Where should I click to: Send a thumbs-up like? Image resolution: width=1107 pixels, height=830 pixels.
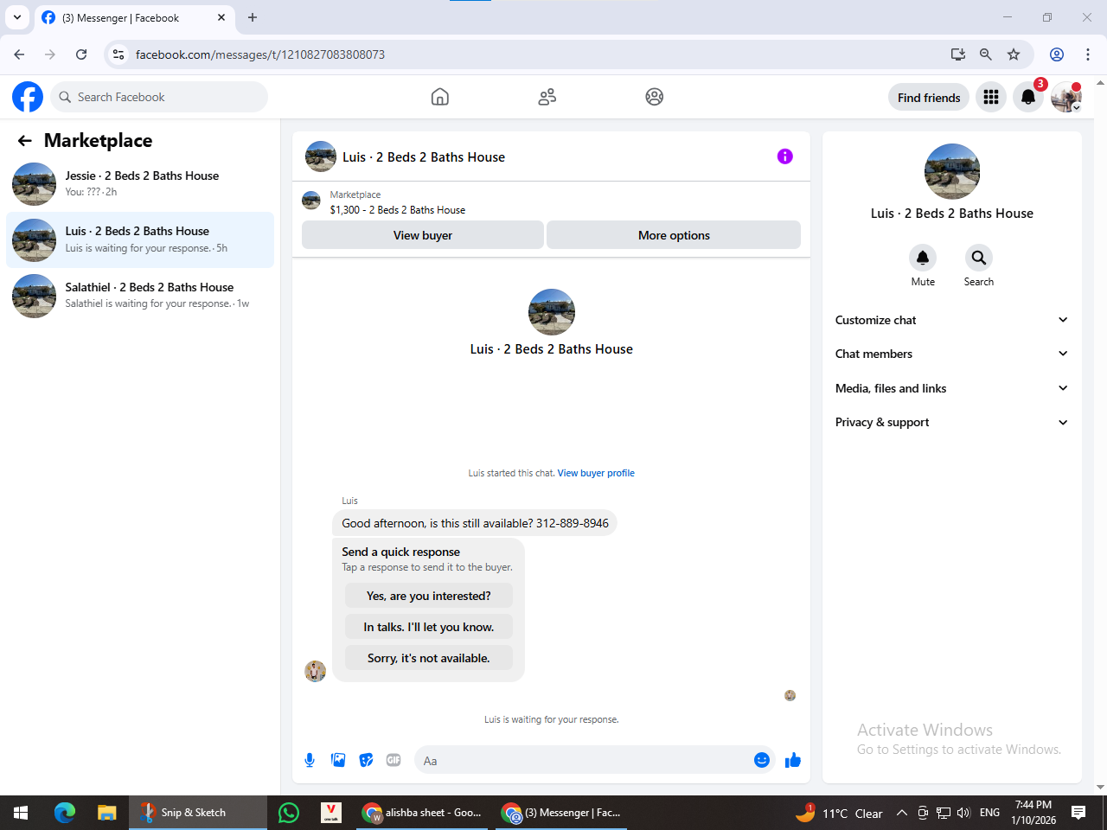(x=793, y=760)
